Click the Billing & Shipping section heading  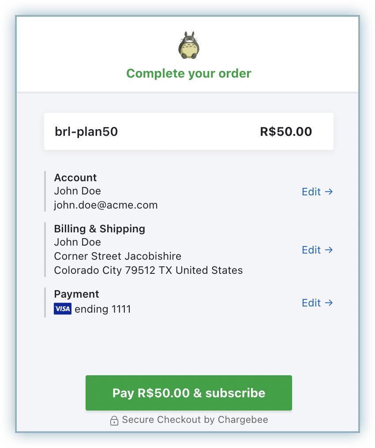coord(100,229)
